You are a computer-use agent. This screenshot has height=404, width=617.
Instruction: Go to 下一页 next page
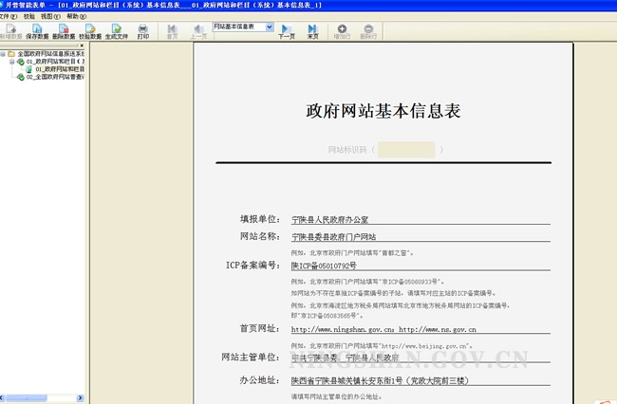pos(287,31)
